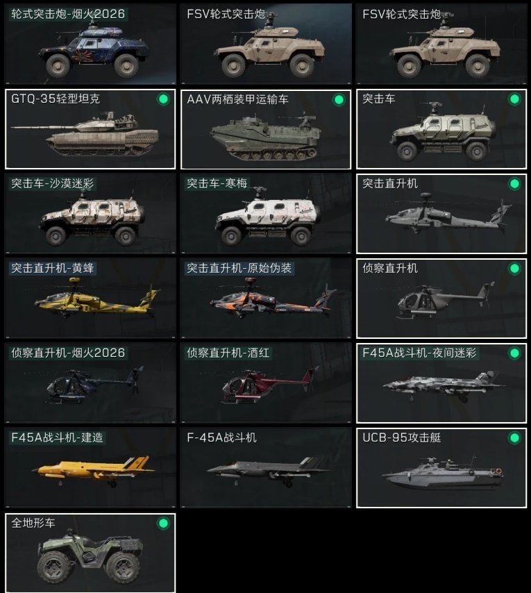Choose the GTQ-35轻型坦克 tank card
This screenshot has height=593, width=531.
click(90, 129)
